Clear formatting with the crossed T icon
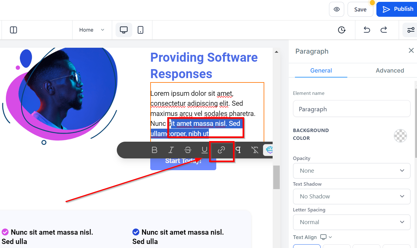This screenshot has width=417, height=248. coord(255,150)
